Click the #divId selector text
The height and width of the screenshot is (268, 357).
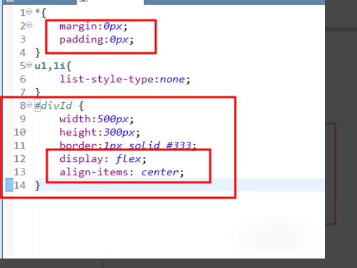pyautogui.click(x=54, y=106)
